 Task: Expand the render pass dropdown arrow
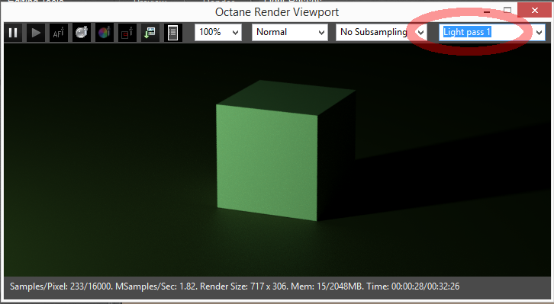540,33
